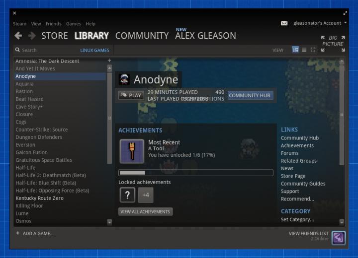Switch to grid view icon
Viewport: 358px width, 258px height.
coord(313,50)
